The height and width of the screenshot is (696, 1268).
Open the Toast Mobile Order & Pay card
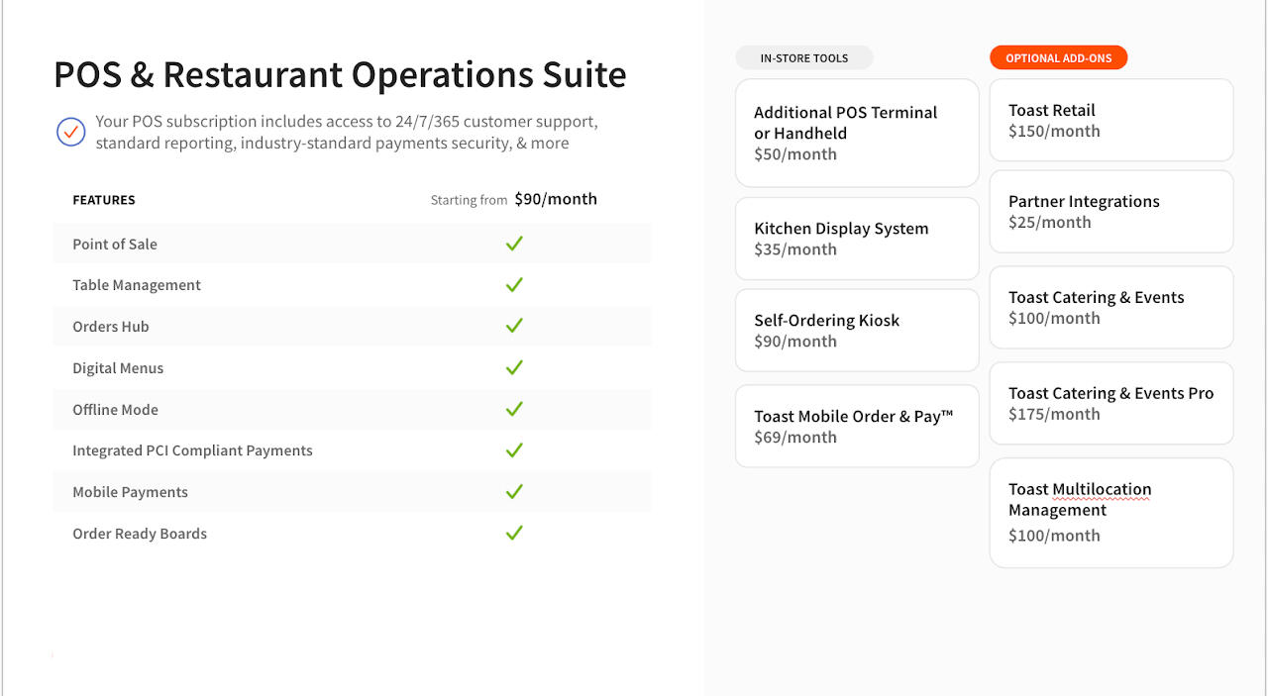857,426
